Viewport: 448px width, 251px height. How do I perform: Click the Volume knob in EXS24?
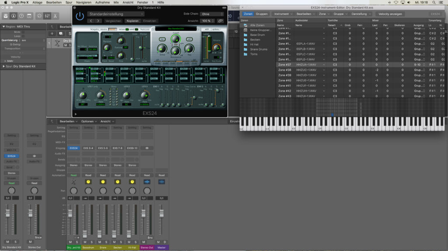pos(217,48)
